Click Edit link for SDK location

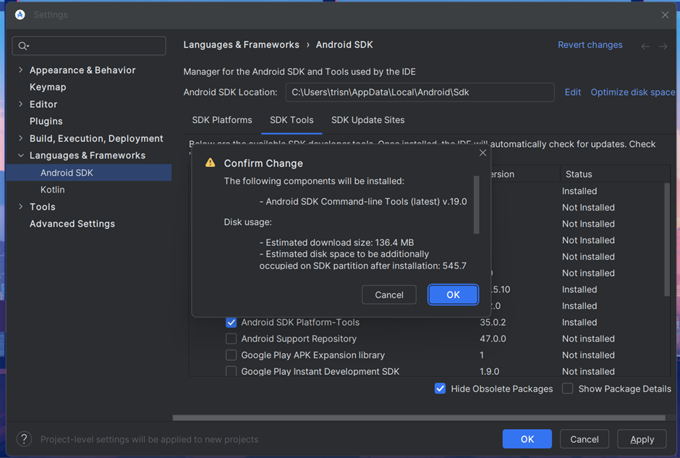[x=572, y=93]
